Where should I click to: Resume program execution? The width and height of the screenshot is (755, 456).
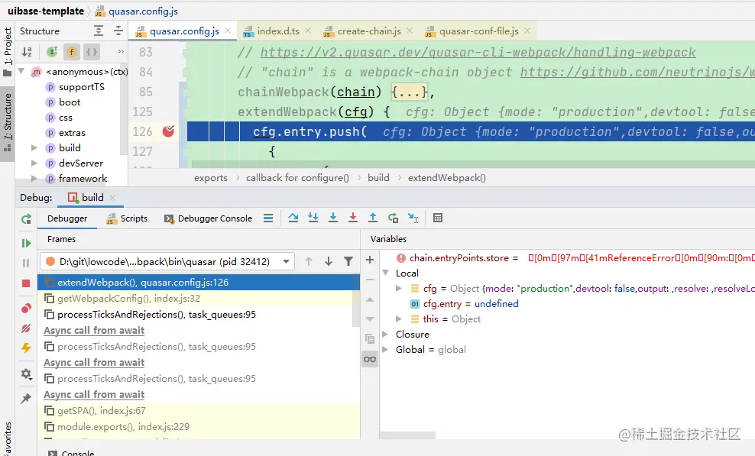[x=26, y=243]
